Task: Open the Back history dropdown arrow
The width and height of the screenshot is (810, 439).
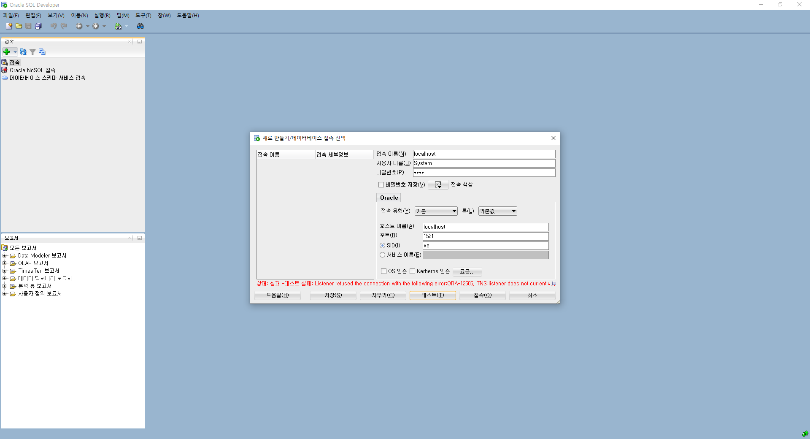Action: 87,26
